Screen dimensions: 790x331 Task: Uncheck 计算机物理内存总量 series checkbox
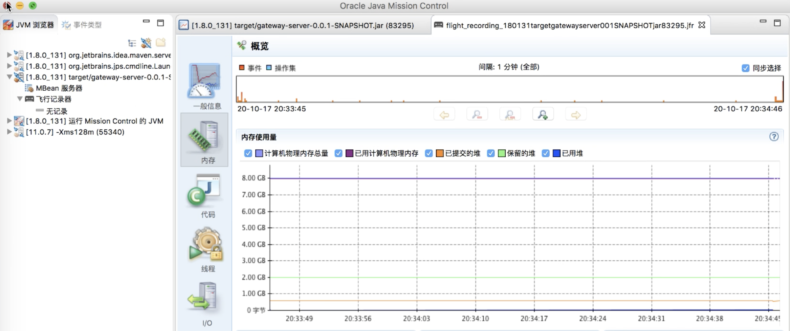248,153
